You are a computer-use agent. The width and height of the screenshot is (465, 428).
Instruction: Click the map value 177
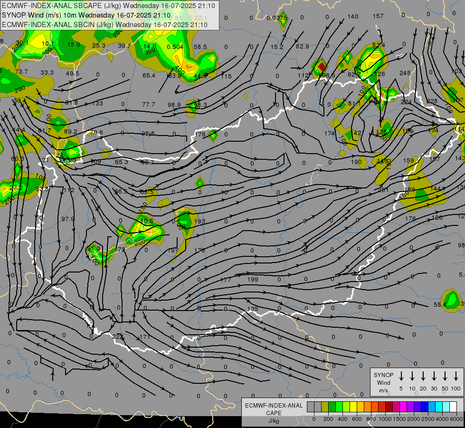pyautogui.click(x=226, y=280)
